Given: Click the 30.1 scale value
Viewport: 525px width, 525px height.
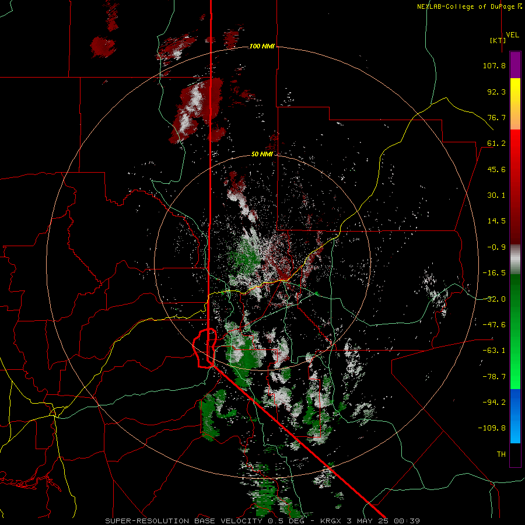Looking at the screenshot, I should pos(496,195).
